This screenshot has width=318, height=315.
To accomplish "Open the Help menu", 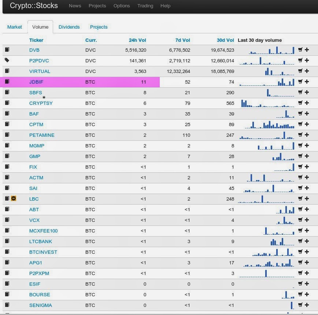I will point(165,6).
